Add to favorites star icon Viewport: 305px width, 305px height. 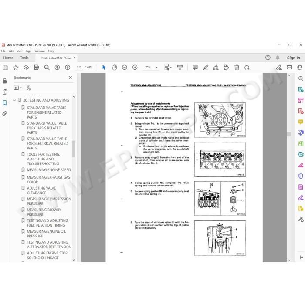16,68
